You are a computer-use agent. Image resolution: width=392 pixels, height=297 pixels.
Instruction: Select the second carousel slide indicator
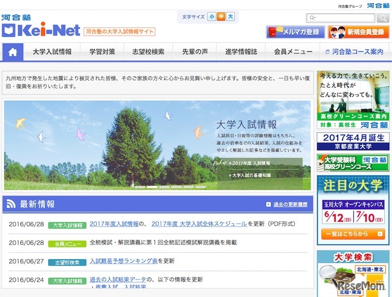(152, 187)
